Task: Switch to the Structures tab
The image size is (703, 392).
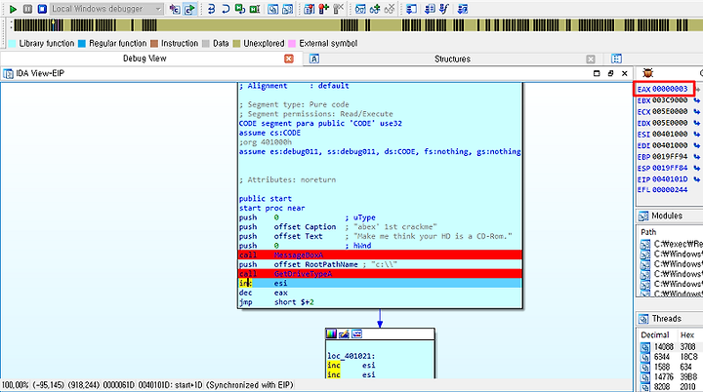Action: [x=452, y=59]
